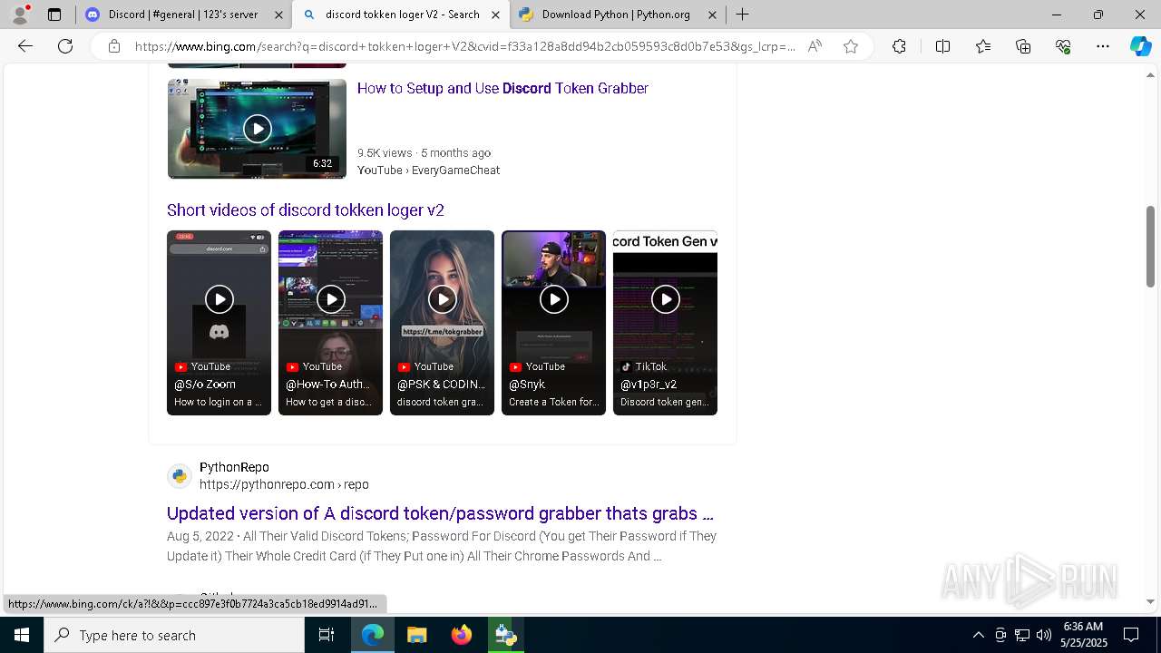Open the Favorites list icon
Image resolution: width=1161 pixels, height=653 pixels.
[983, 46]
